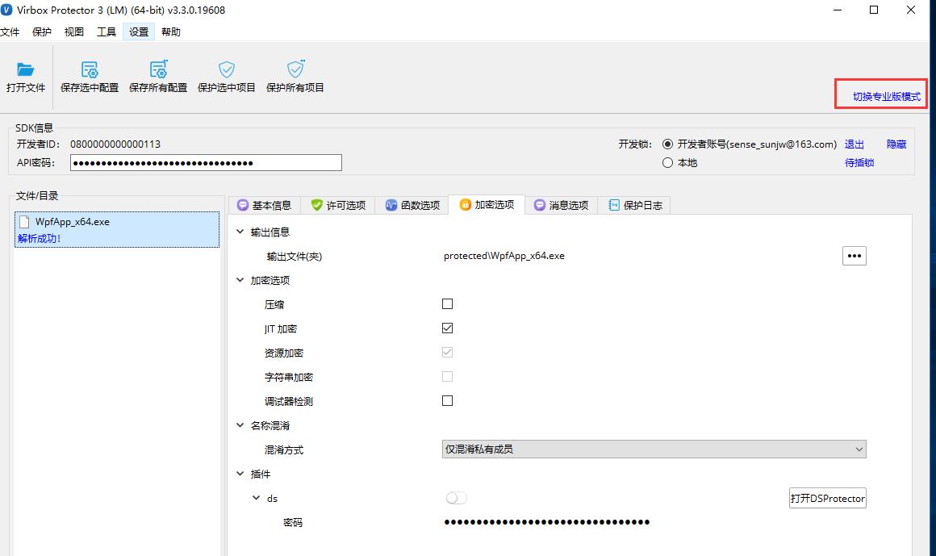The height and width of the screenshot is (556, 936).
Task: Enable the 压缩 checkbox
Action: click(x=447, y=304)
